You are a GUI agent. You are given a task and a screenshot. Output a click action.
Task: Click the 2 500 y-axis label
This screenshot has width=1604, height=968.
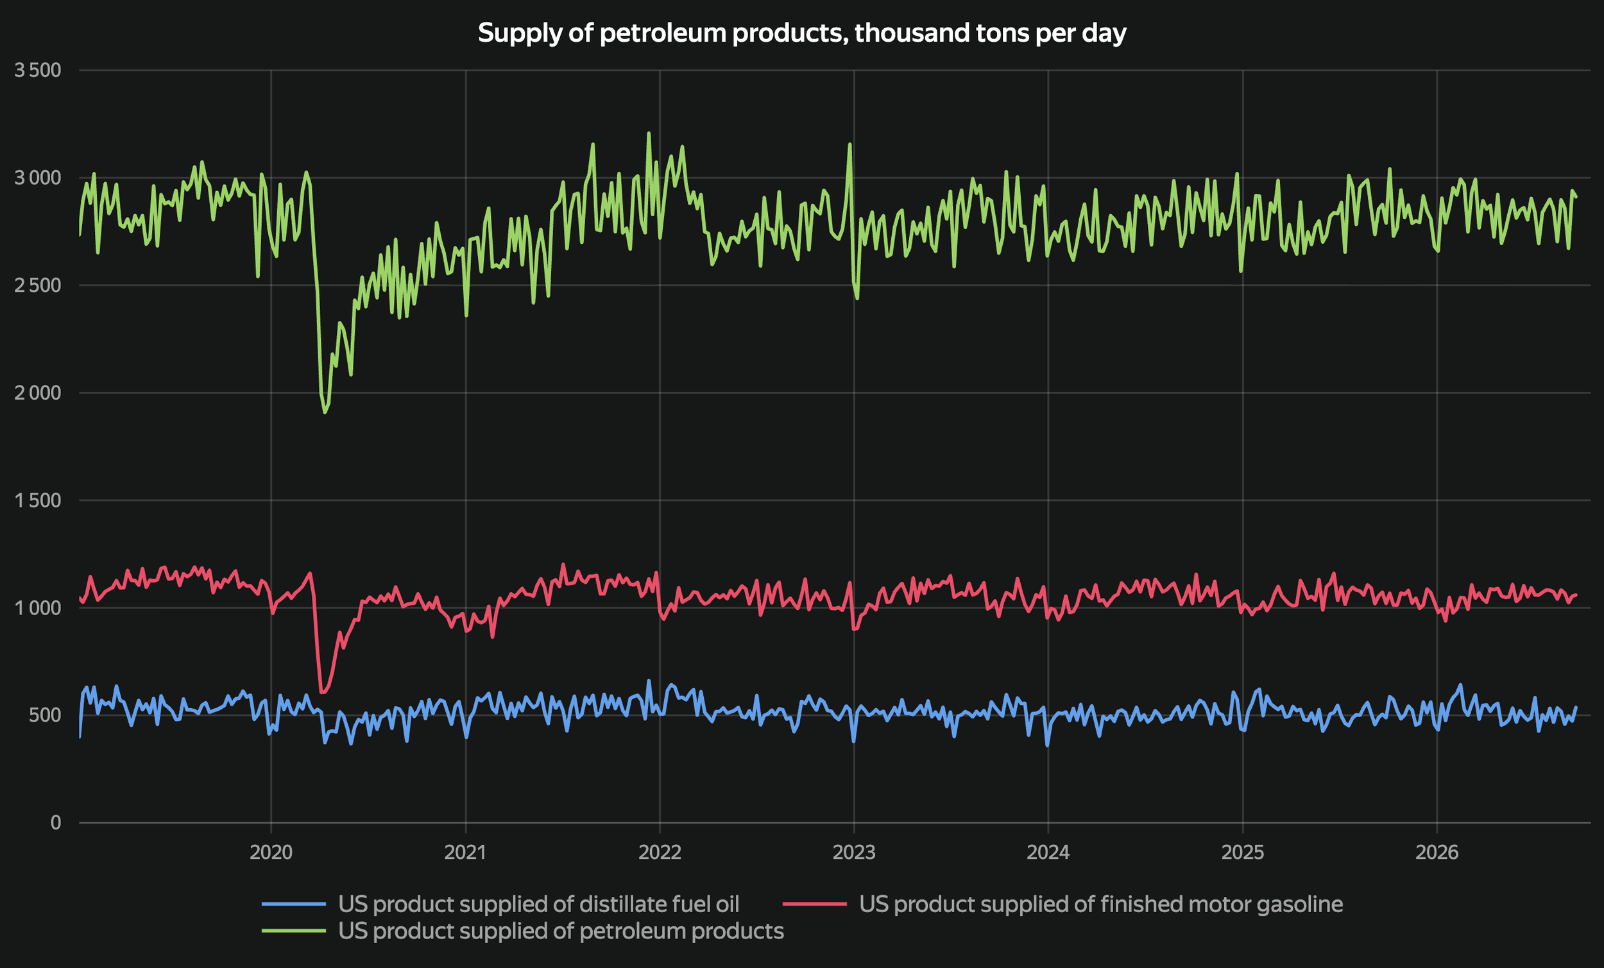(38, 285)
